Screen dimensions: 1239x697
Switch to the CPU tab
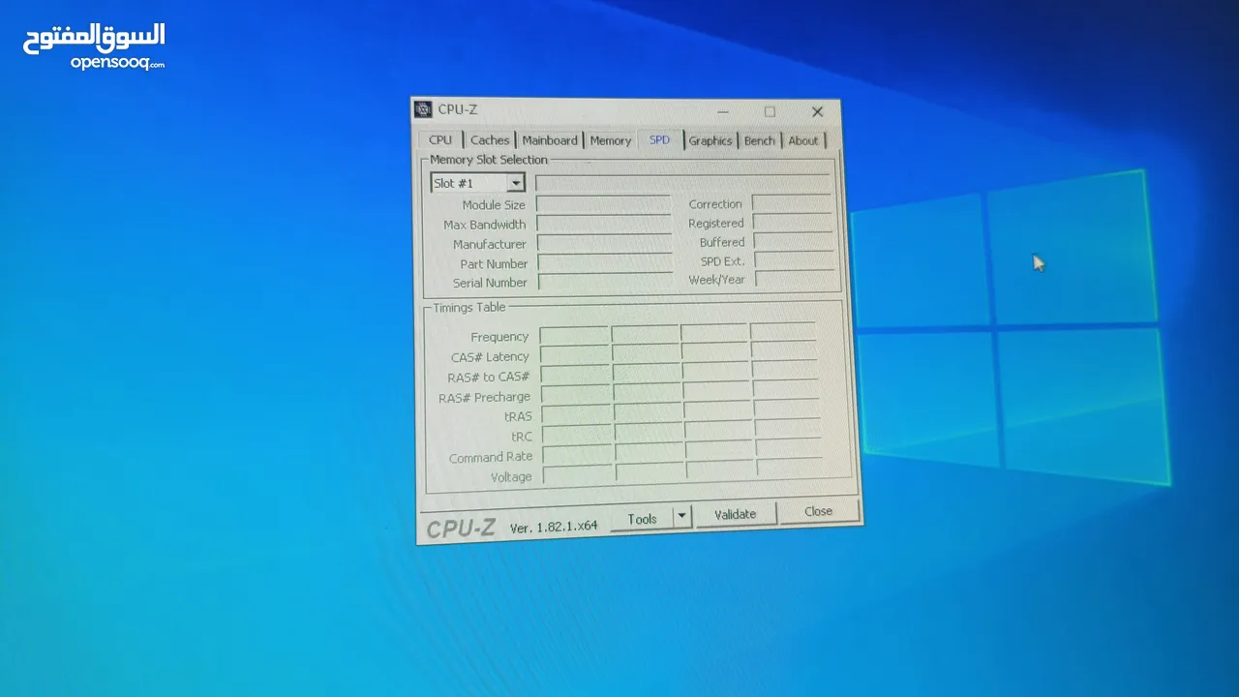[440, 140]
